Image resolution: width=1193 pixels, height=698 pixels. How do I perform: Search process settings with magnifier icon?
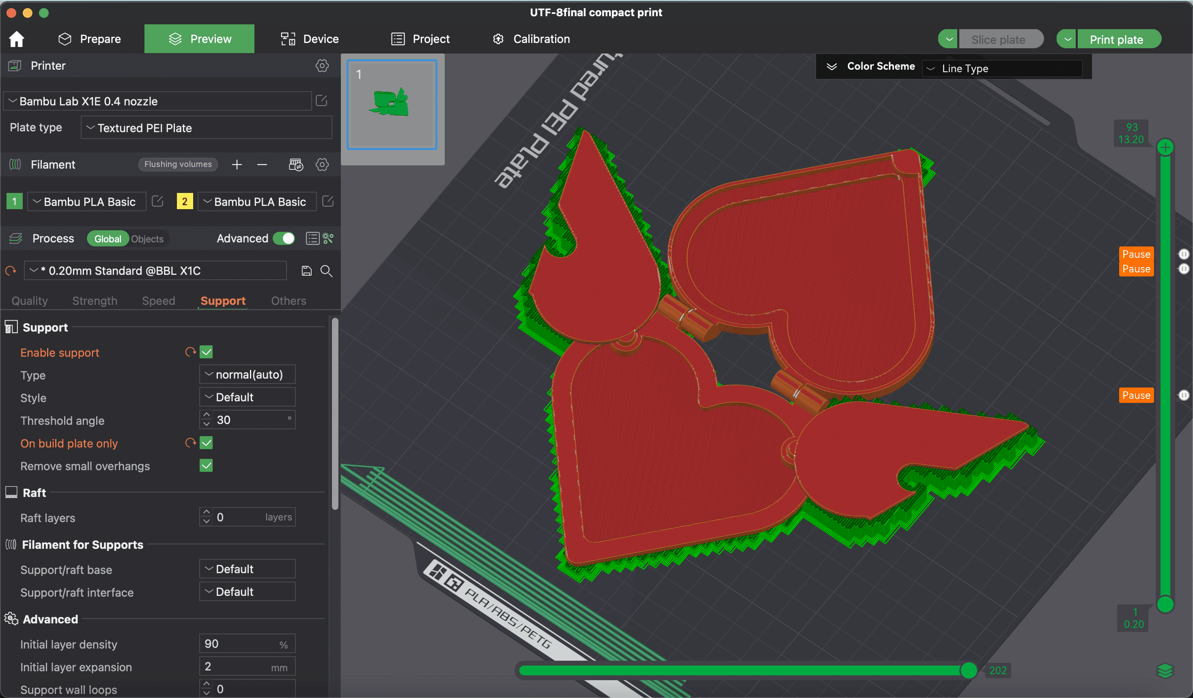(x=326, y=271)
